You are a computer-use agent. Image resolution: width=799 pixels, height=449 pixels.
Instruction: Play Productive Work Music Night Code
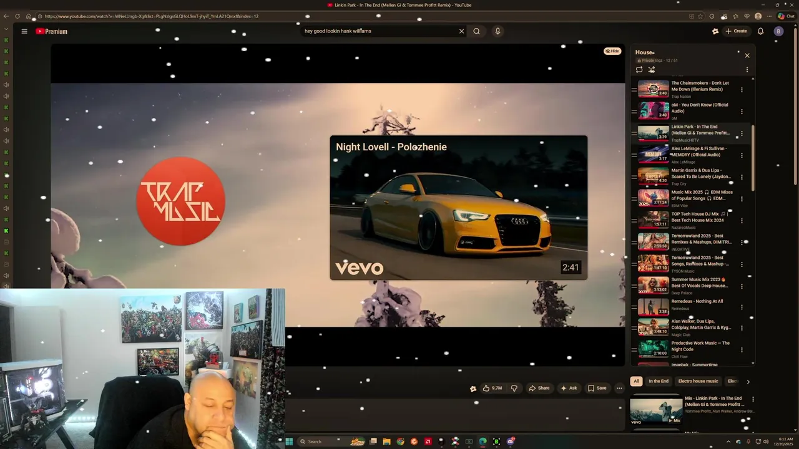(x=653, y=348)
